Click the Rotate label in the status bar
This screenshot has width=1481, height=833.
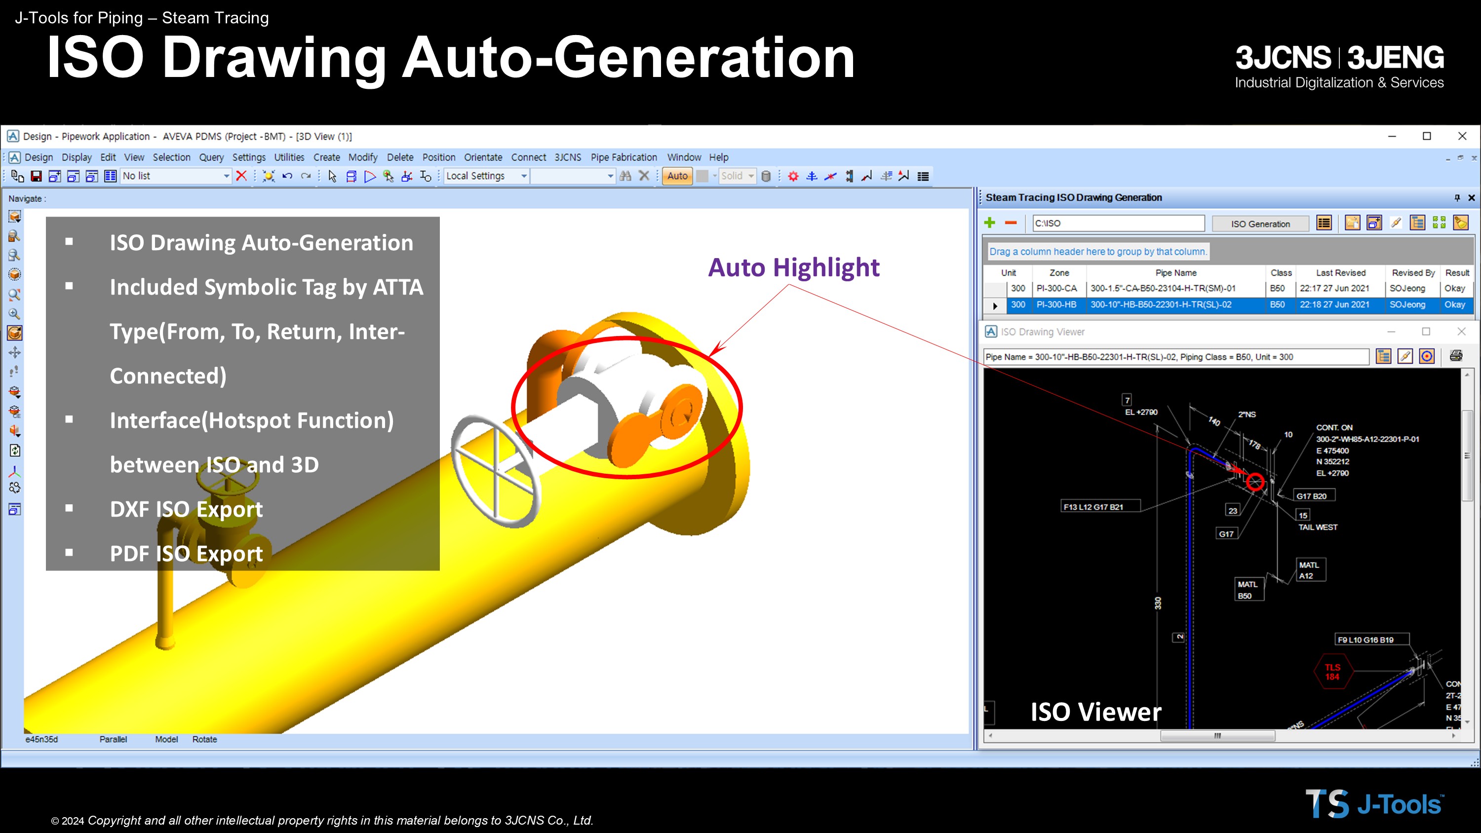tap(205, 739)
